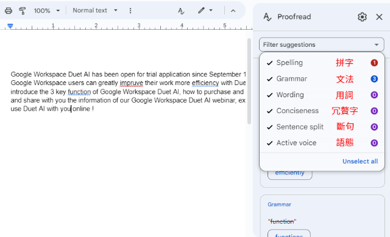Click the blue left indent marker on ruler

pos(10,26)
